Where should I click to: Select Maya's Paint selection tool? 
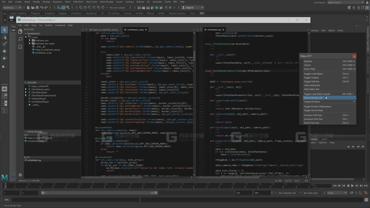(4, 44)
